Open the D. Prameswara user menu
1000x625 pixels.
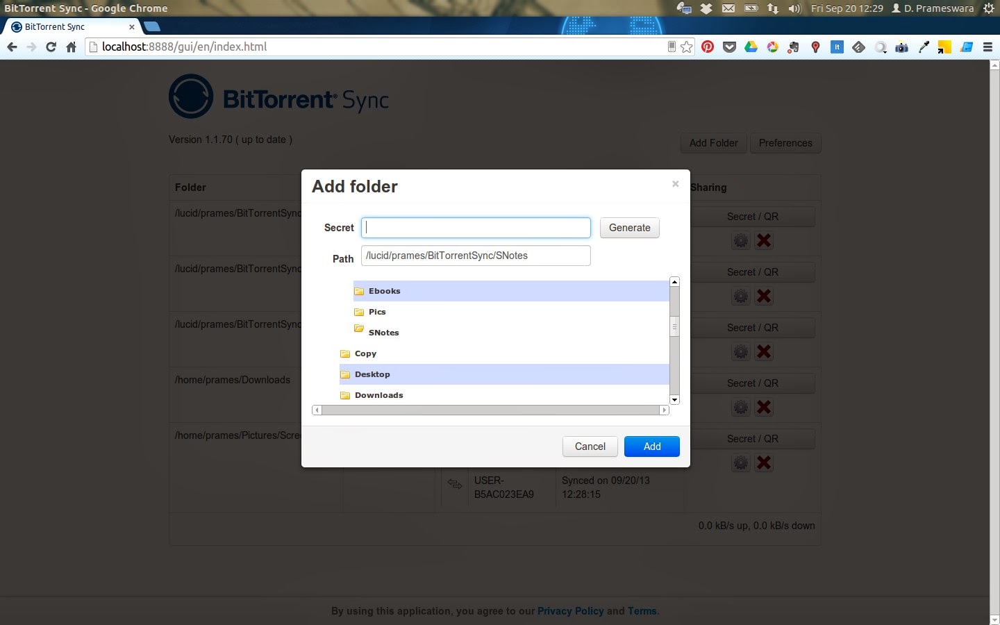click(933, 8)
